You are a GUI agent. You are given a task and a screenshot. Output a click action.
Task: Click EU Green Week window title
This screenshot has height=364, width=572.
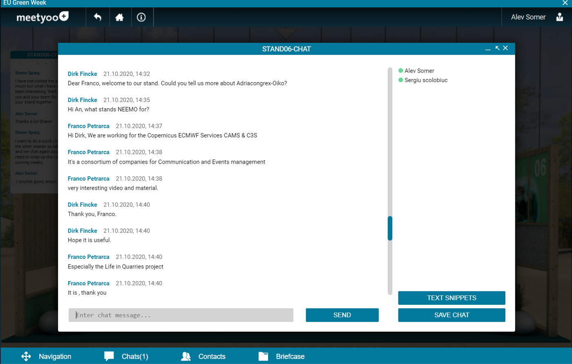[x=25, y=3]
